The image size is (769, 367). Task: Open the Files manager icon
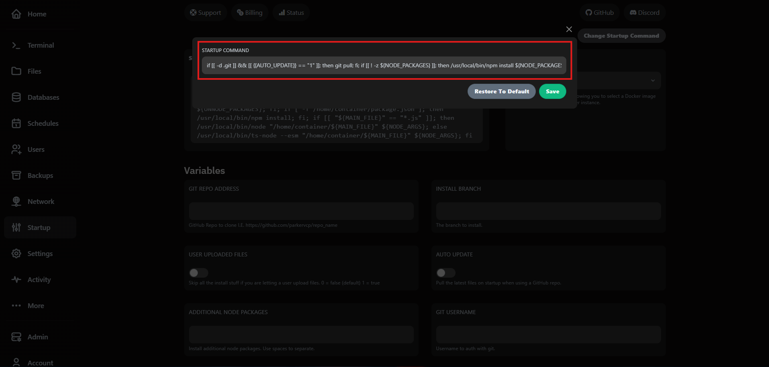pyautogui.click(x=16, y=71)
